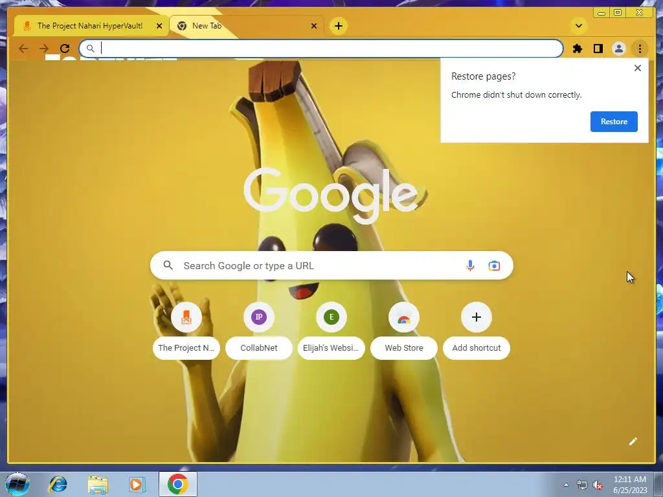
Task: Switch to The Project Nahari HyperVault tab
Action: [x=91, y=26]
